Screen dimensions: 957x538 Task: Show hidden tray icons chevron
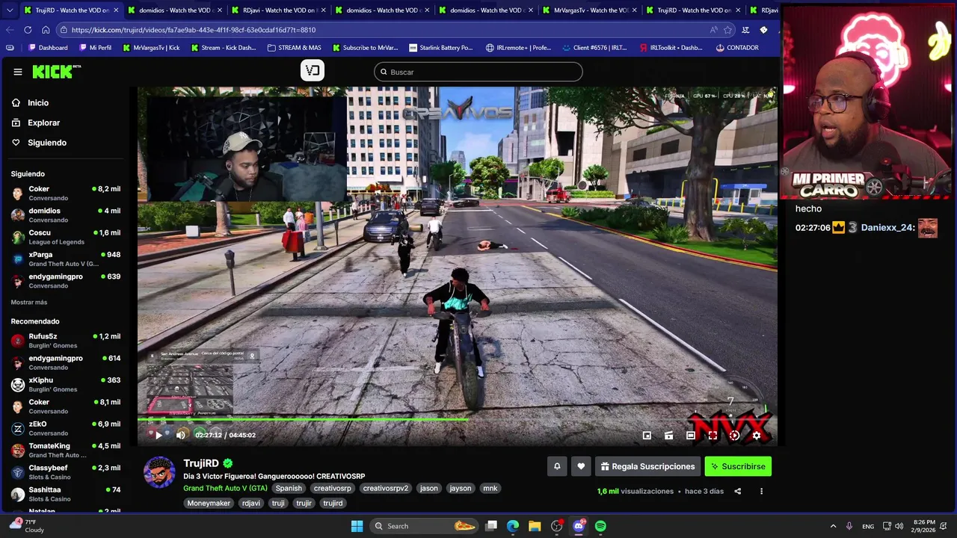(833, 526)
